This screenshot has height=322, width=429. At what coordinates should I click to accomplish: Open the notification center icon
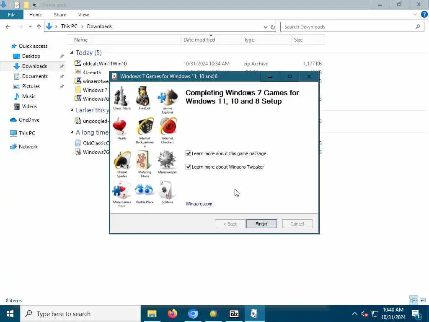click(x=416, y=314)
